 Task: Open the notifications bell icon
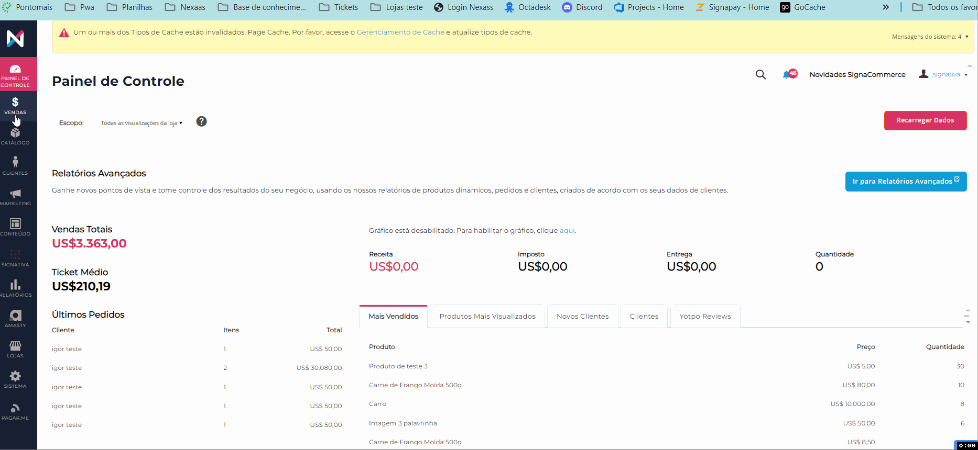point(788,75)
